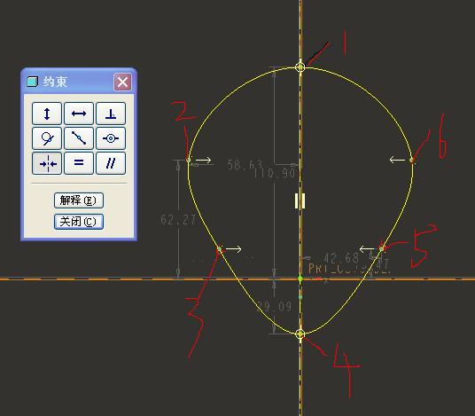Pick the spline bottom endpoint on centerline
This screenshot has width=475, height=416.
[x=300, y=334]
